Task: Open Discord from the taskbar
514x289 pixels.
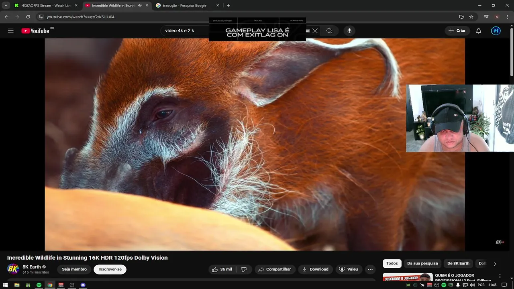Action: click(83, 285)
